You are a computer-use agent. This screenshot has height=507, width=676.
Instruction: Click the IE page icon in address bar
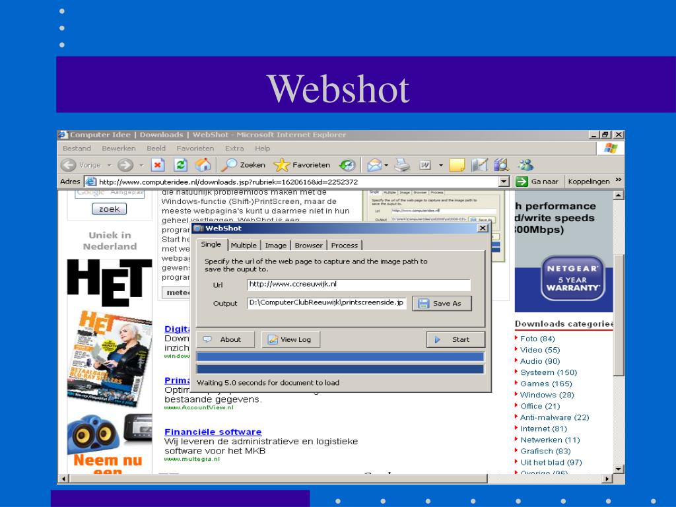90,182
